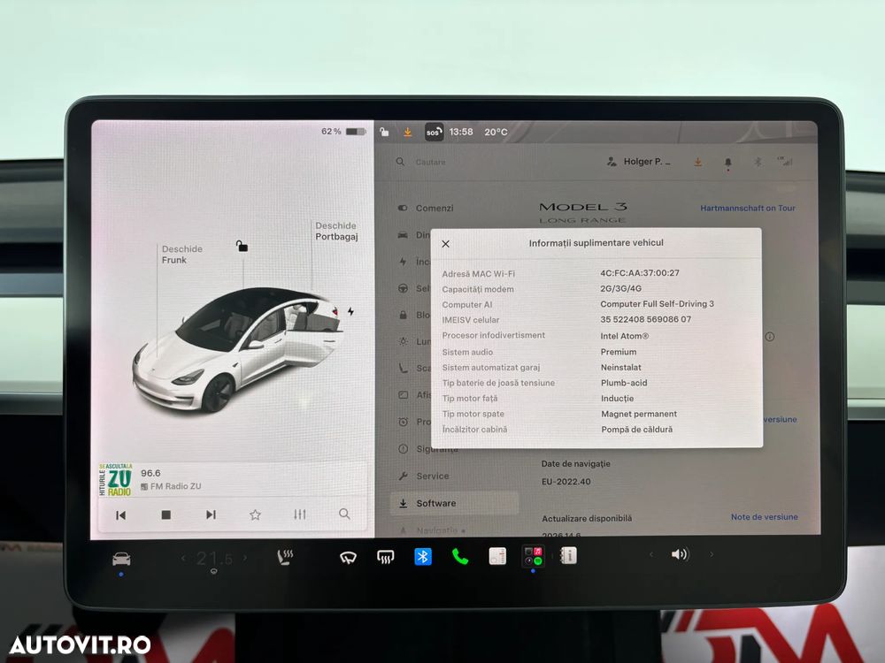
Task: Toggle the seat heater icon
Action: pos(285,558)
